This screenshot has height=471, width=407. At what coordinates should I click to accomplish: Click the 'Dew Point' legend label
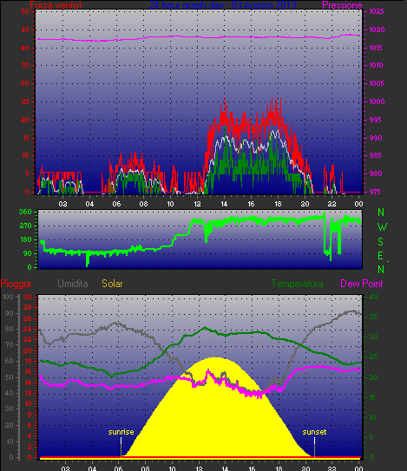[x=362, y=284]
